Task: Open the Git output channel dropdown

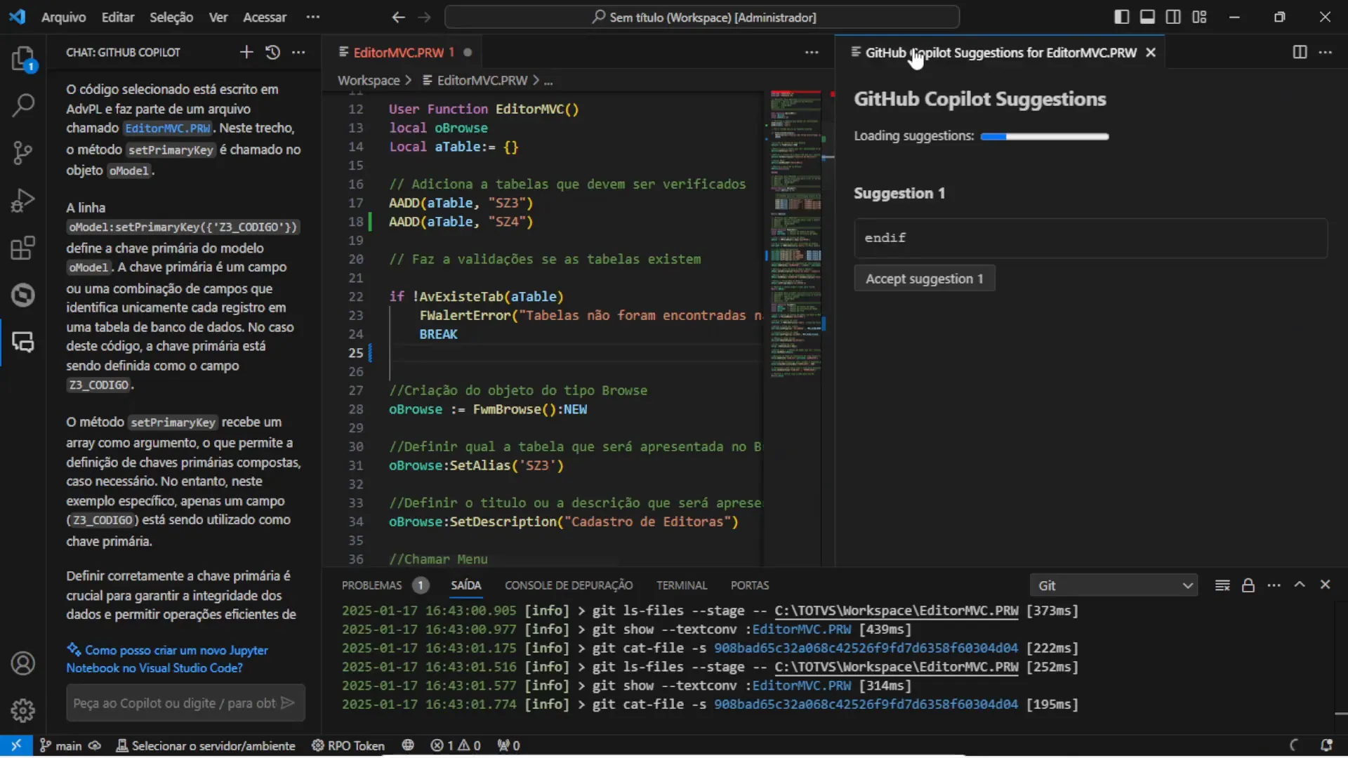Action: 1114,585
